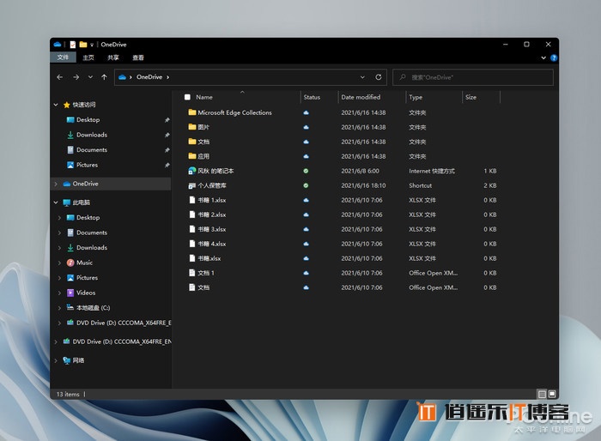
Task: Switch to the 主页 ribbon tab
Action: (x=88, y=57)
